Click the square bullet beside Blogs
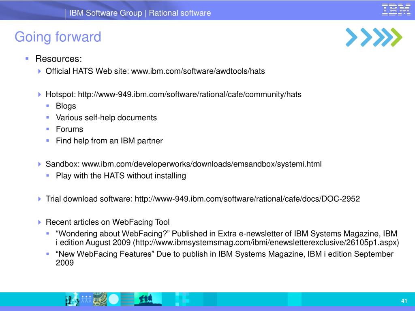This screenshot has height=311, width=415. 48,106
